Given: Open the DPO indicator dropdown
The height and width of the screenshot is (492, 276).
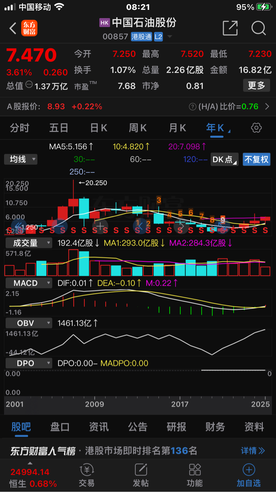Looking at the screenshot, I should point(29,363).
